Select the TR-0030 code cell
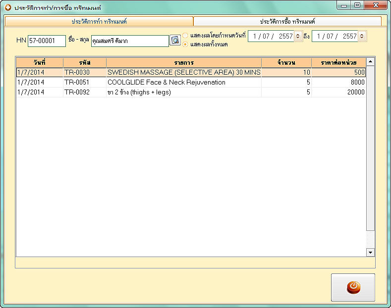This screenshot has width=391, height=308. coord(85,72)
